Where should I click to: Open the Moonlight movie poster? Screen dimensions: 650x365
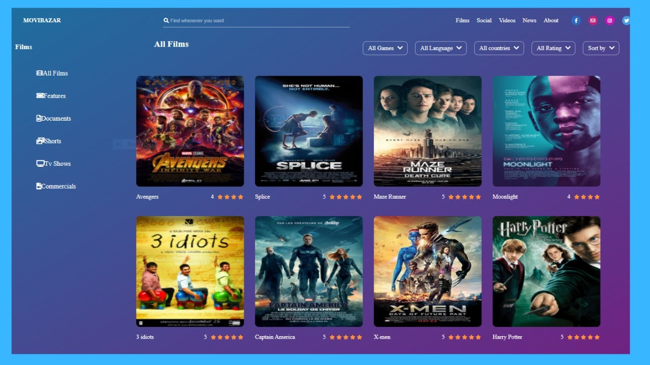coord(546,131)
